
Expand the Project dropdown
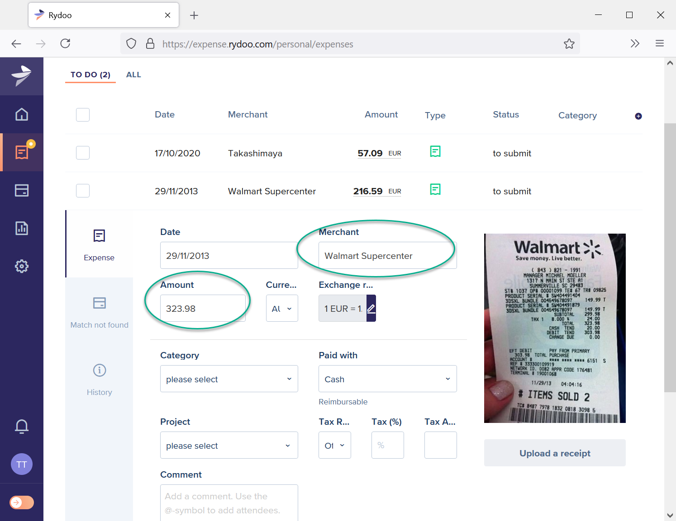(x=229, y=445)
